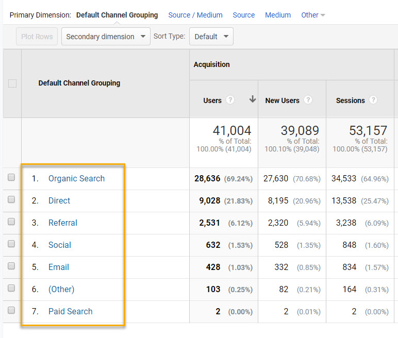
Task: Open help tooltip for Sessions column
Action: coord(373,100)
